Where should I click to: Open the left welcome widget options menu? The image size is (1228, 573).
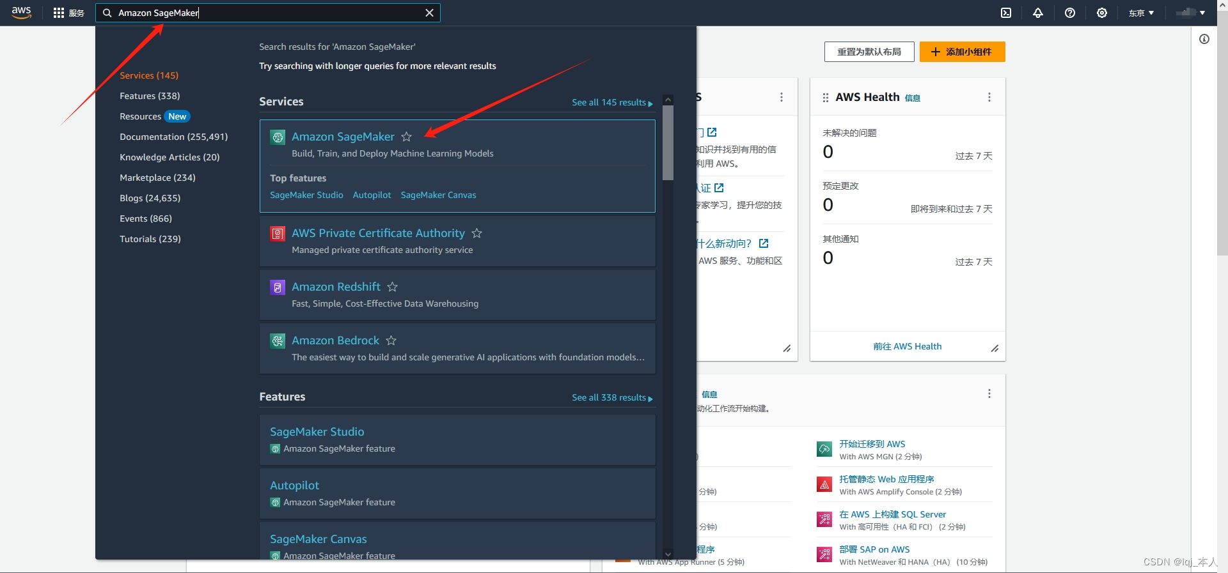782,97
